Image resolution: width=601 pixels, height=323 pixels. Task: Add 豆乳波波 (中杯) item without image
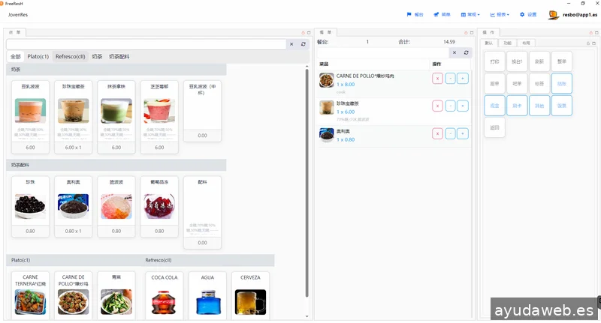(x=202, y=111)
